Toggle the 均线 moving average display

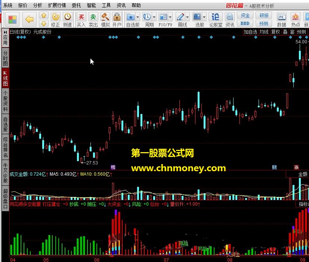click(x=264, y=32)
